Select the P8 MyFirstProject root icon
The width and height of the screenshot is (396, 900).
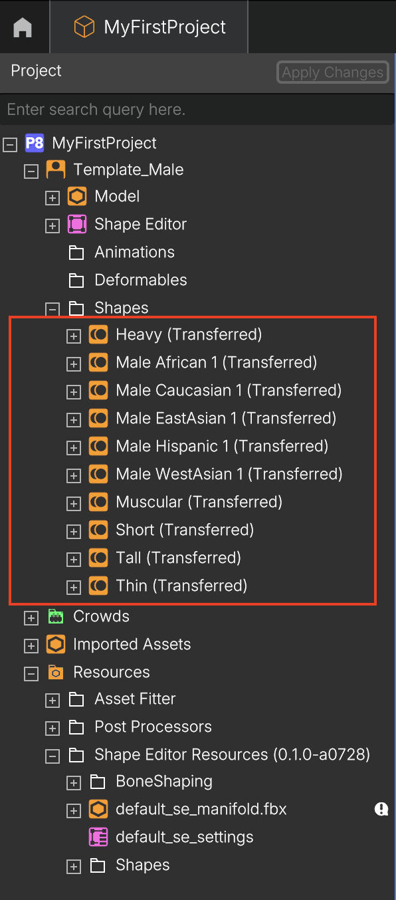coord(35,143)
